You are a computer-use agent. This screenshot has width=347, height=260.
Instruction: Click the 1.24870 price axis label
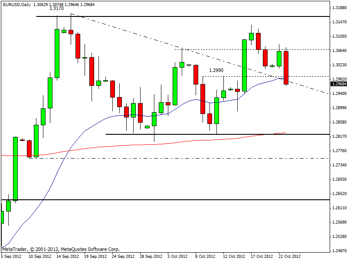[x=338, y=251]
